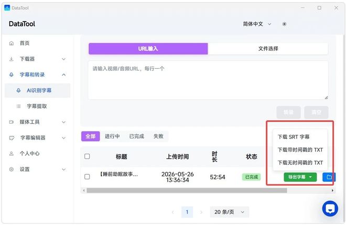Filter tasks by 全部
The width and height of the screenshot is (346, 225).
(x=91, y=136)
